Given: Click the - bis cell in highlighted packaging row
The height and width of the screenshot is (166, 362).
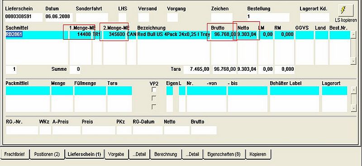Looking at the screenshot, I should 248,91.
